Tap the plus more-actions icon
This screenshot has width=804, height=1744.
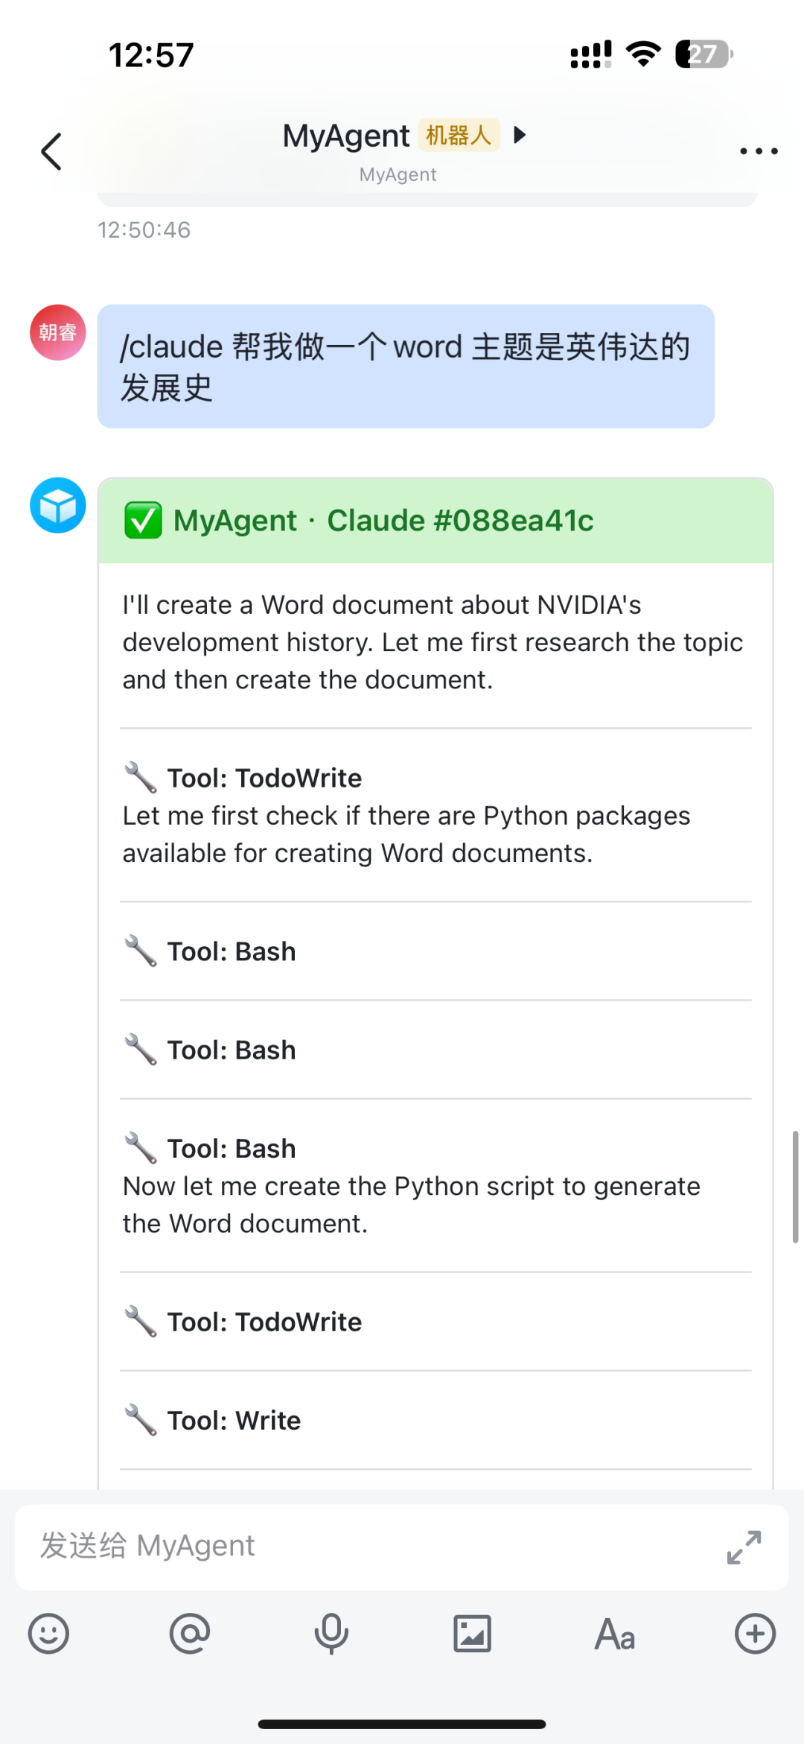point(755,1634)
